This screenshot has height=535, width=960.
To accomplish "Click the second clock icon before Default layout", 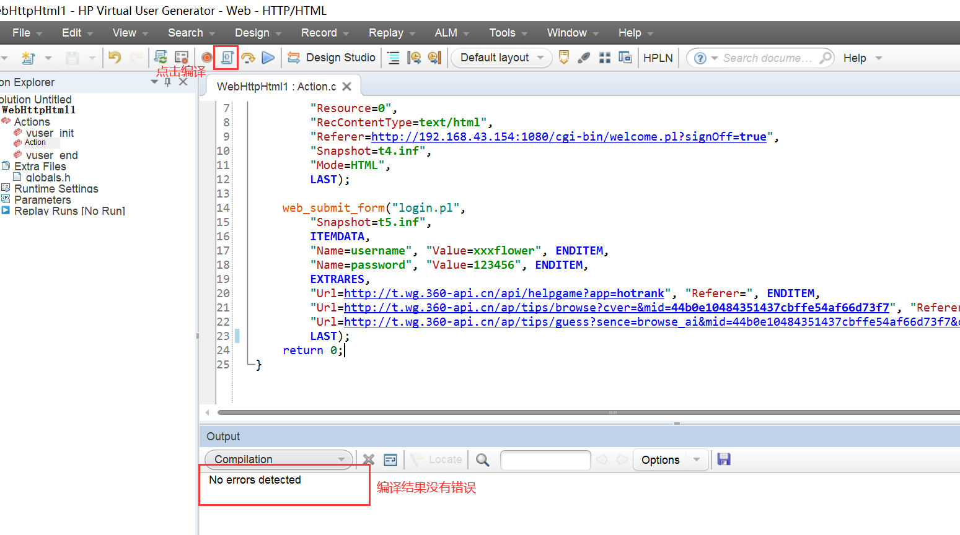I will 434,58.
